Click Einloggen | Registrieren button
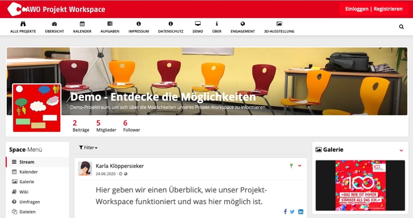 (374, 9)
